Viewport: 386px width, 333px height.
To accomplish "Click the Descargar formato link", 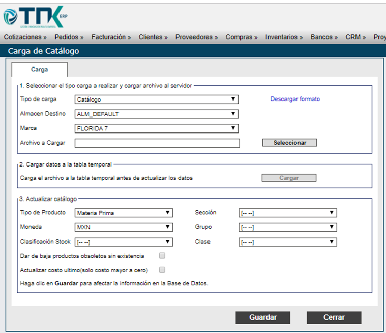I will click(x=295, y=99).
